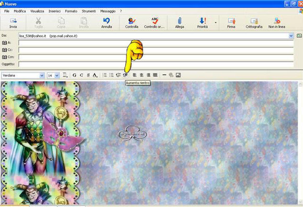Image resolution: width=303 pixels, height=207 pixels.
Task: Align text to the left
Action: pyautogui.click(x=135, y=75)
